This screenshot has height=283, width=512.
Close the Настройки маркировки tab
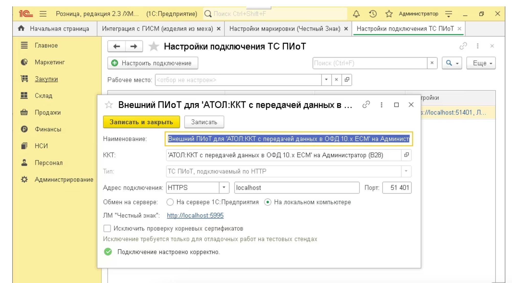click(346, 29)
